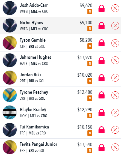The height and width of the screenshot is (156, 121).
Task: Toggle the lock for Jahrome Hughes
Action: 101,60
